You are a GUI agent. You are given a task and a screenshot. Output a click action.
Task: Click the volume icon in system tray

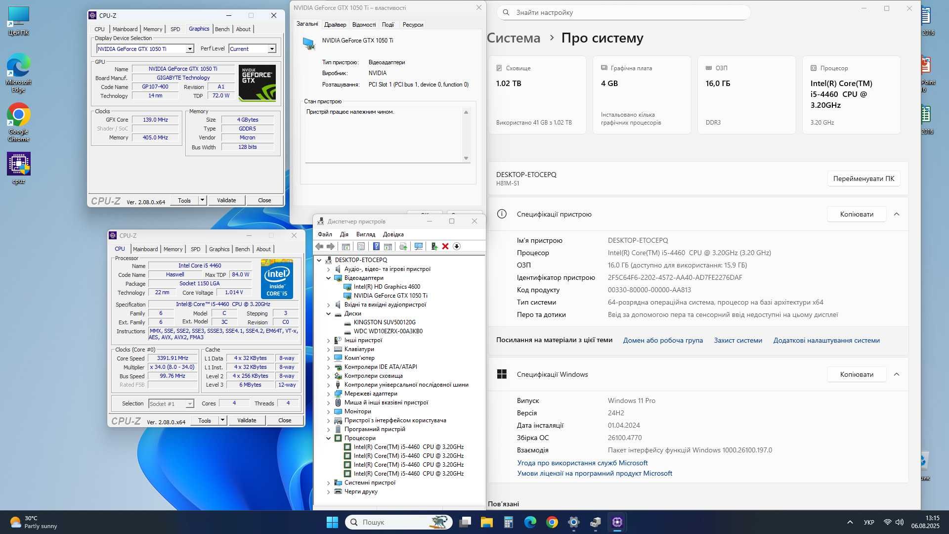point(900,522)
